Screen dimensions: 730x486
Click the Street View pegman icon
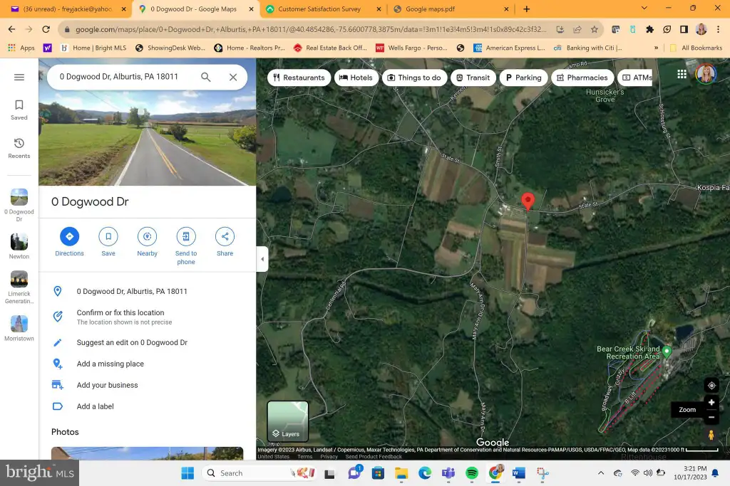coord(711,435)
